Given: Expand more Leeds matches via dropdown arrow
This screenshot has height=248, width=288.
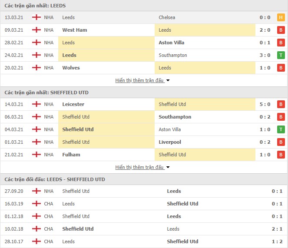Looking at the screenshot, I should (x=168, y=80).
